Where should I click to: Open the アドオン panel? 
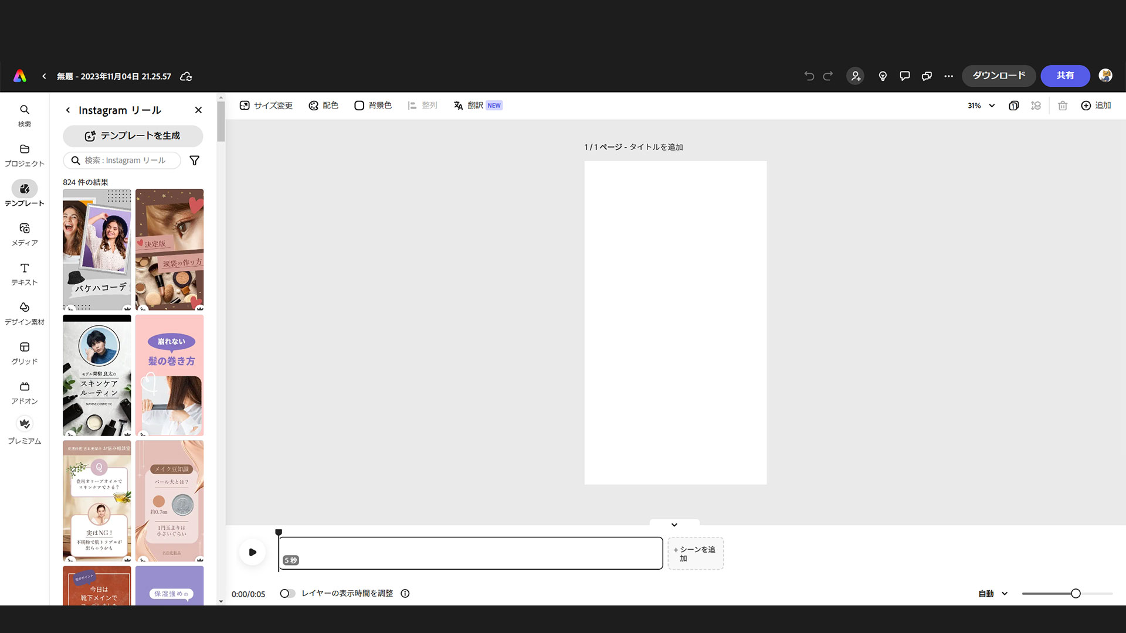[x=24, y=392]
